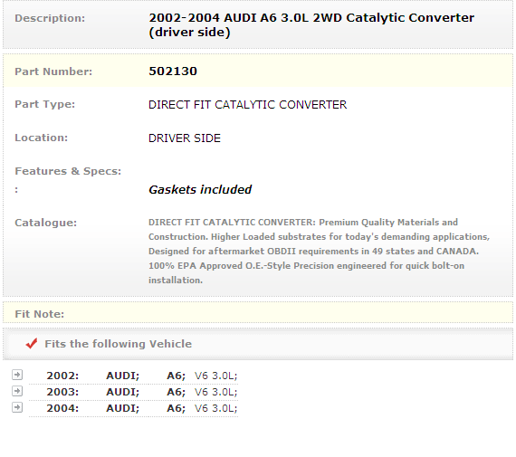The height and width of the screenshot is (457, 516).
Task: Click the 'V6 3.0L;' engine text for 2002
Action: 215,376
